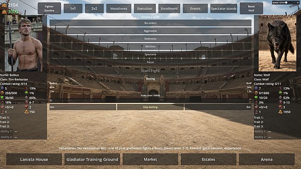Click Balbus stat icon showing +0/+0
This screenshot has width=301, height=169.
tap(2, 107)
